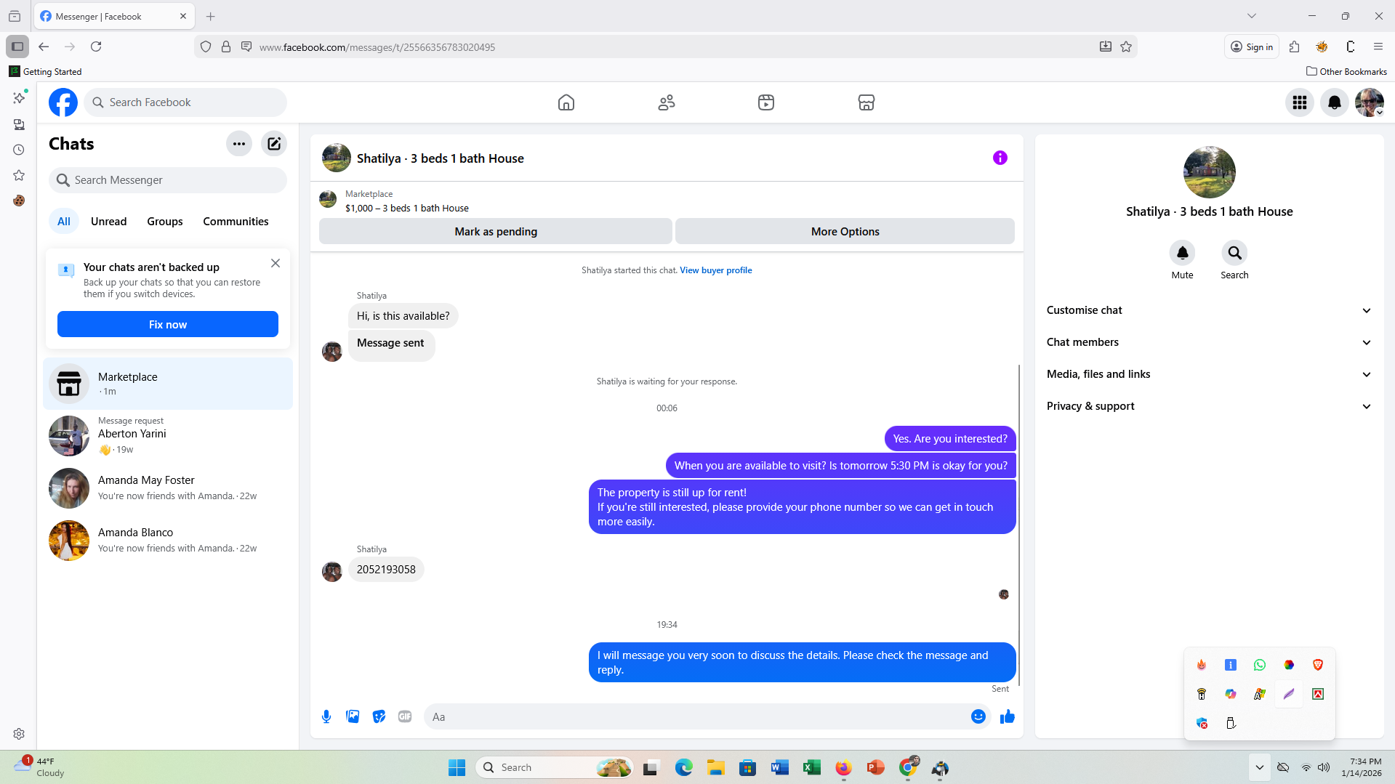Open the Facebook Home icon
Image resolution: width=1395 pixels, height=784 pixels.
tap(566, 102)
